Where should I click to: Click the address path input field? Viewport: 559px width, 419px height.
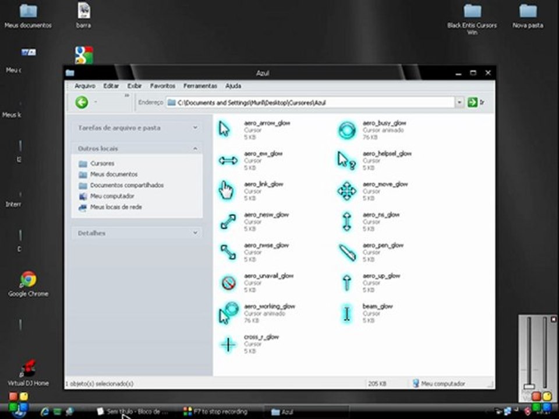[x=310, y=102]
